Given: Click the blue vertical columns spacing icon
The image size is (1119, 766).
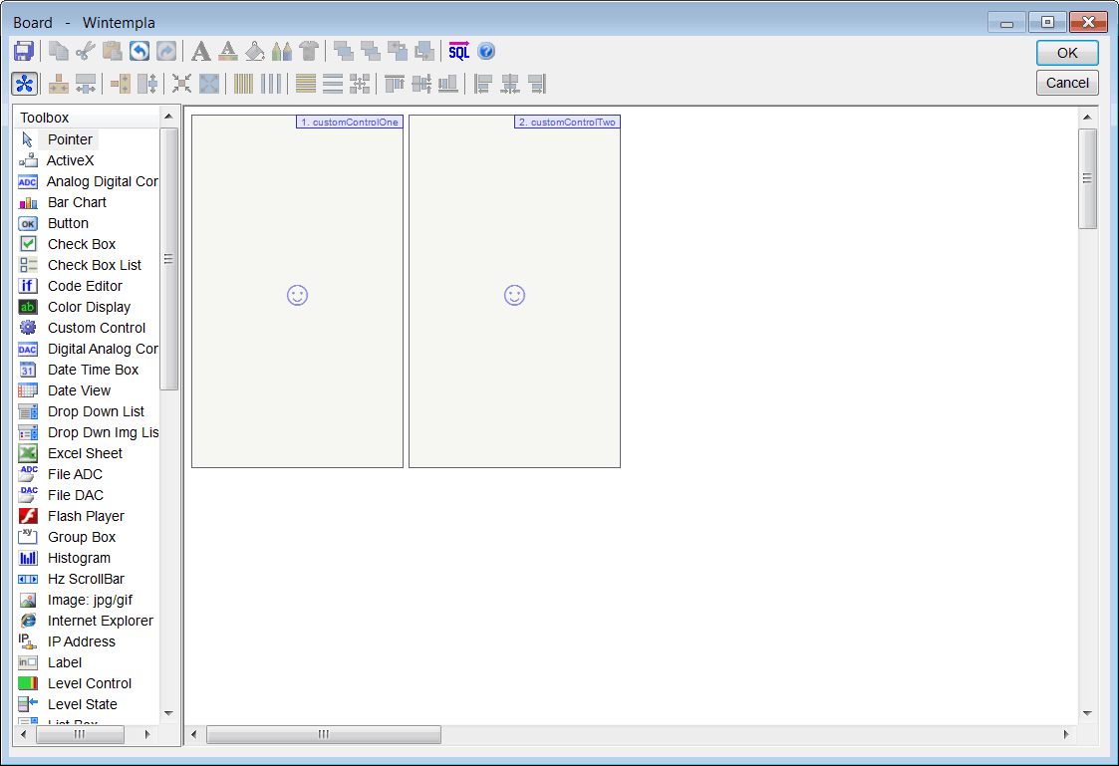Looking at the screenshot, I should (x=270, y=84).
